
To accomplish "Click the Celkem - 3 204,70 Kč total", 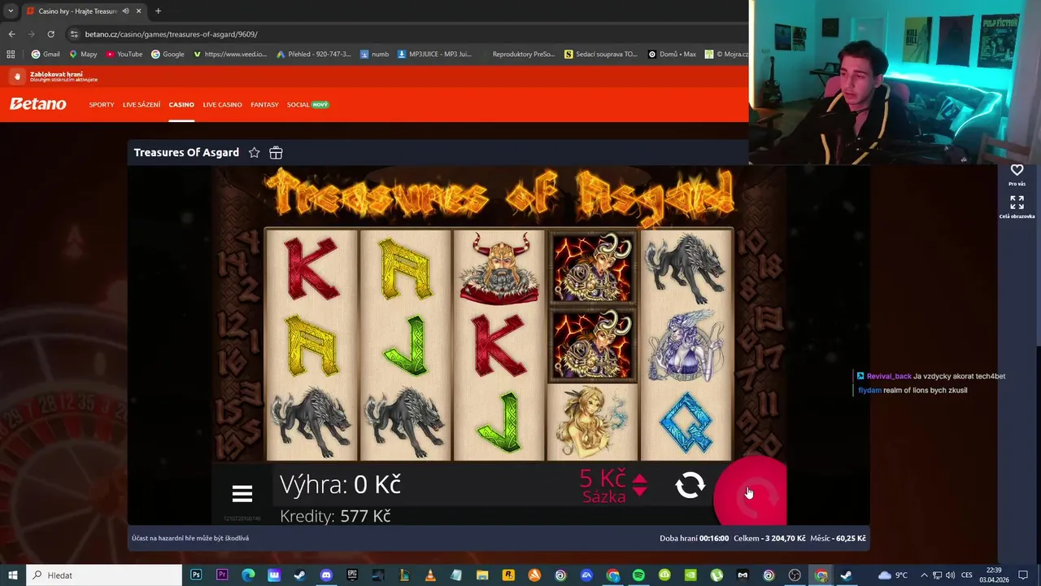I will [x=769, y=538].
